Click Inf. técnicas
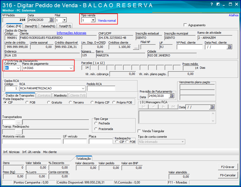 [x=11, y=152]
